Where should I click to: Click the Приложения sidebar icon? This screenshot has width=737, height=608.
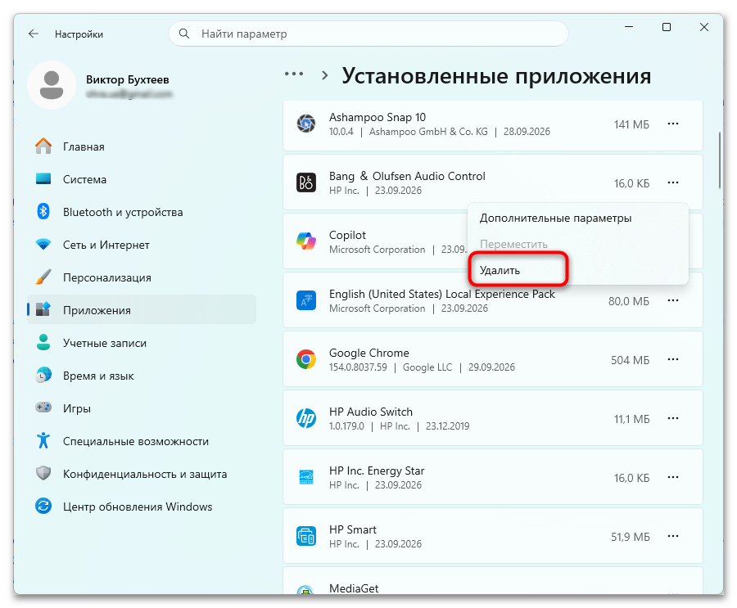[x=43, y=309]
